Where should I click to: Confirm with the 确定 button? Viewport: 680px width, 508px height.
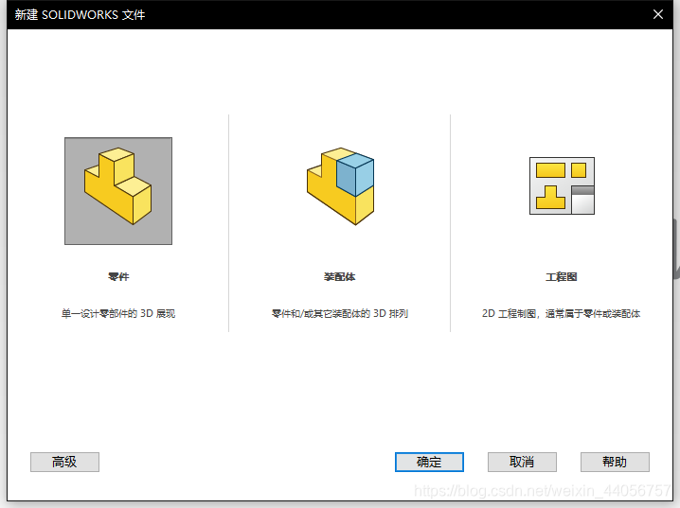(x=429, y=462)
